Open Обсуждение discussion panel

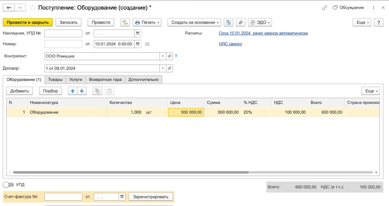pyautogui.click(x=348, y=7)
